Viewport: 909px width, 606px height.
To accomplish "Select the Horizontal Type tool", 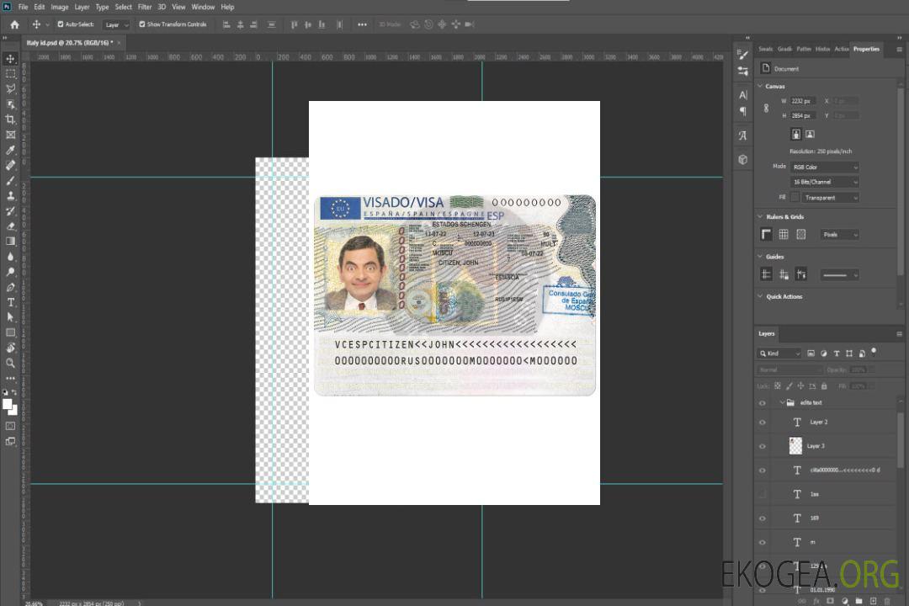I will tap(10, 302).
